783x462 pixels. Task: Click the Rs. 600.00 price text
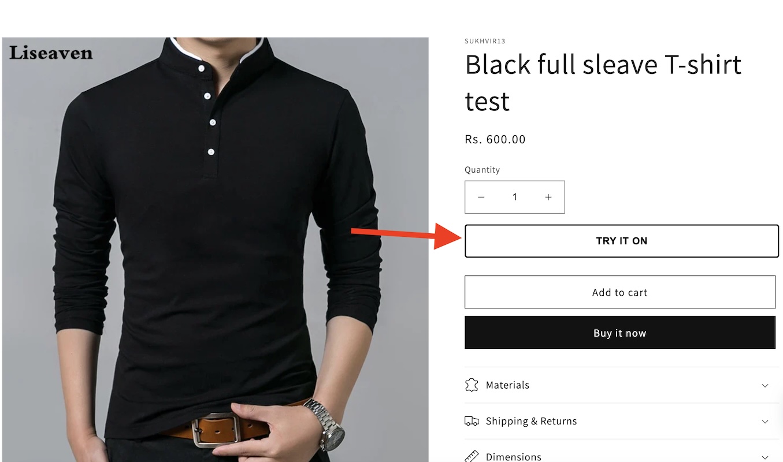[x=495, y=139]
